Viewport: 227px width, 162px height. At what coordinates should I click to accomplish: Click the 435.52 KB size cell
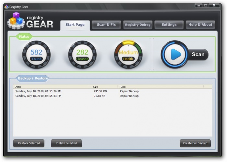pos(100,91)
